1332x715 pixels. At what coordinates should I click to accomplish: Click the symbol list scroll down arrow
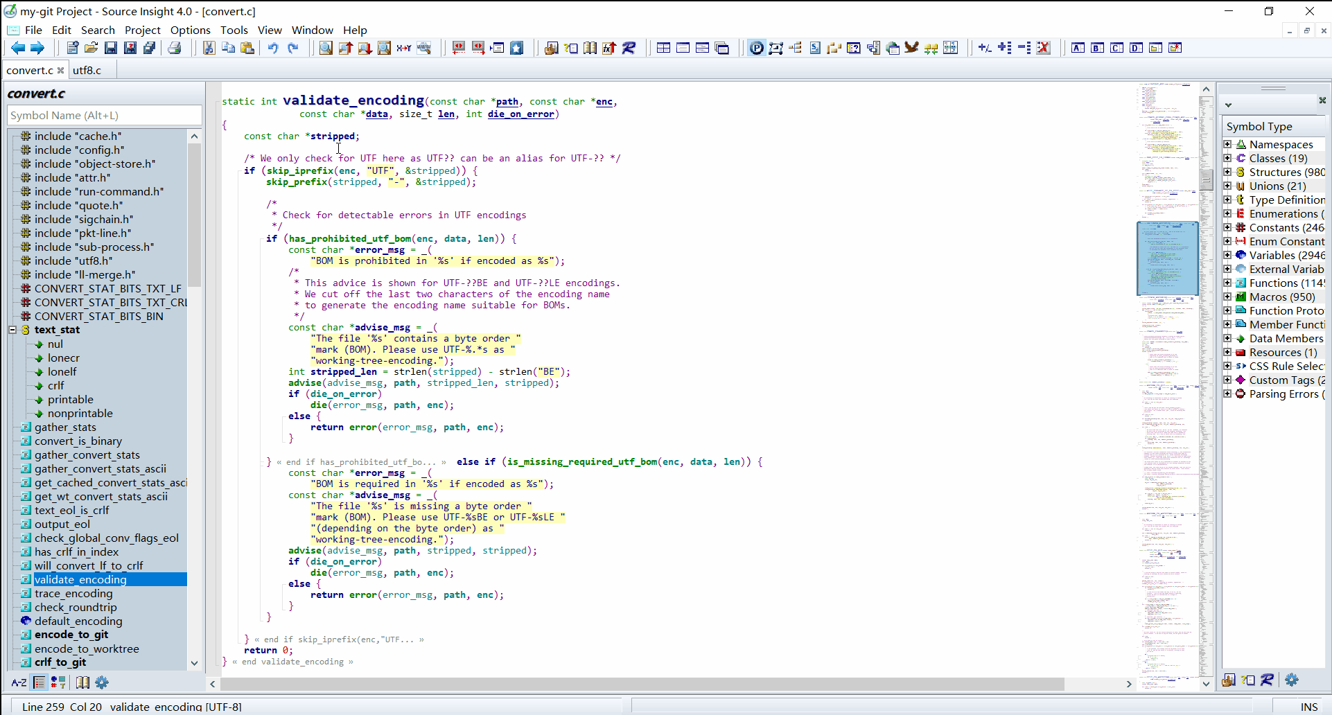(x=194, y=663)
